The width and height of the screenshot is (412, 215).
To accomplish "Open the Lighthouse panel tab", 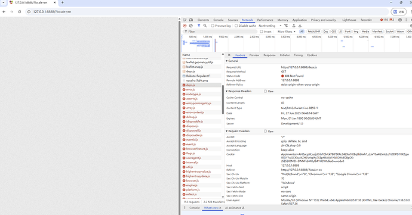I will tap(349, 20).
